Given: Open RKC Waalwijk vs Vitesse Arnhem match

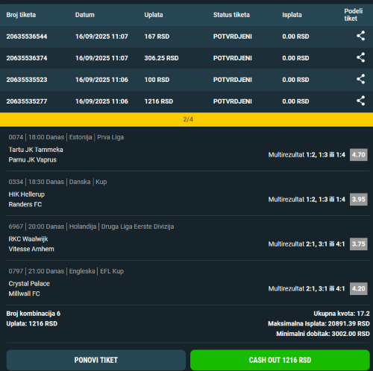Looking at the screenshot, I should coord(31,244).
